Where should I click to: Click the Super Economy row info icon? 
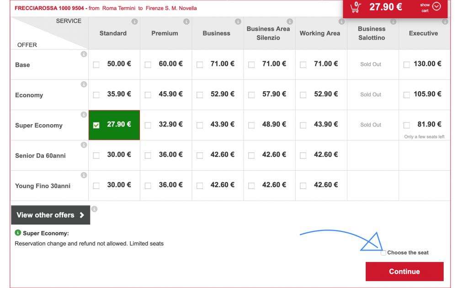point(84,115)
